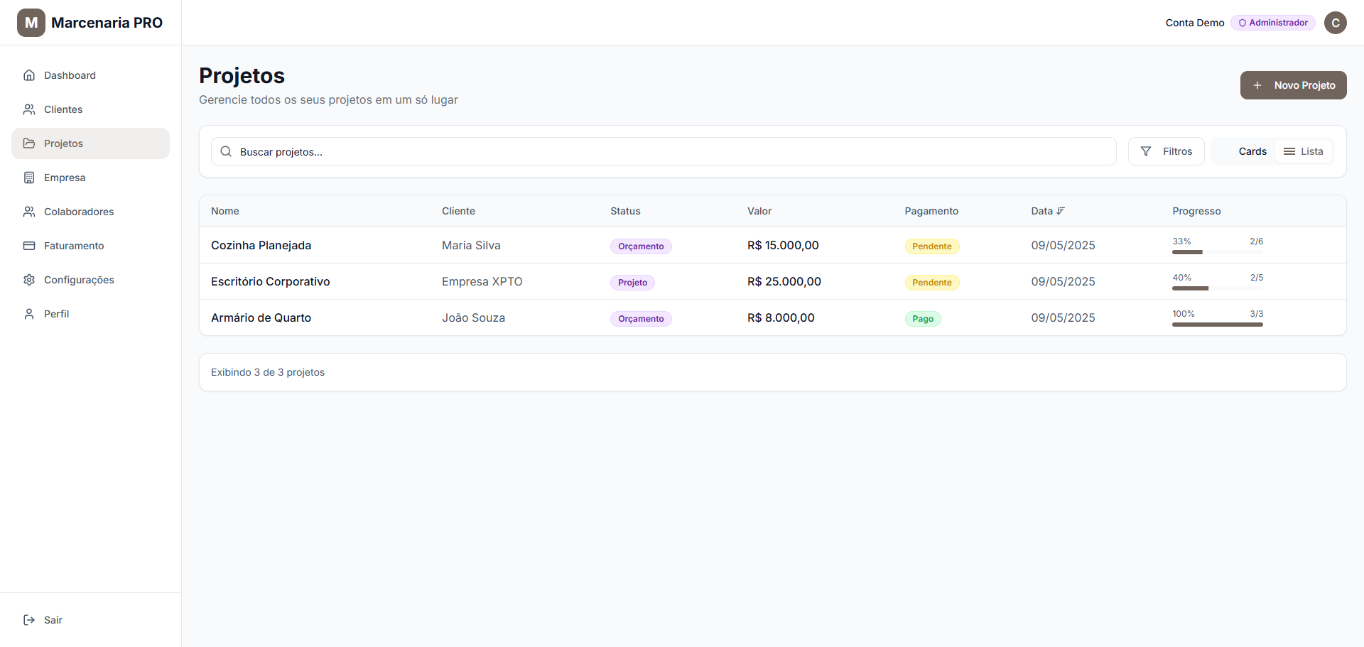Sort by the Cliente column header
1364x647 pixels.
(x=458, y=211)
